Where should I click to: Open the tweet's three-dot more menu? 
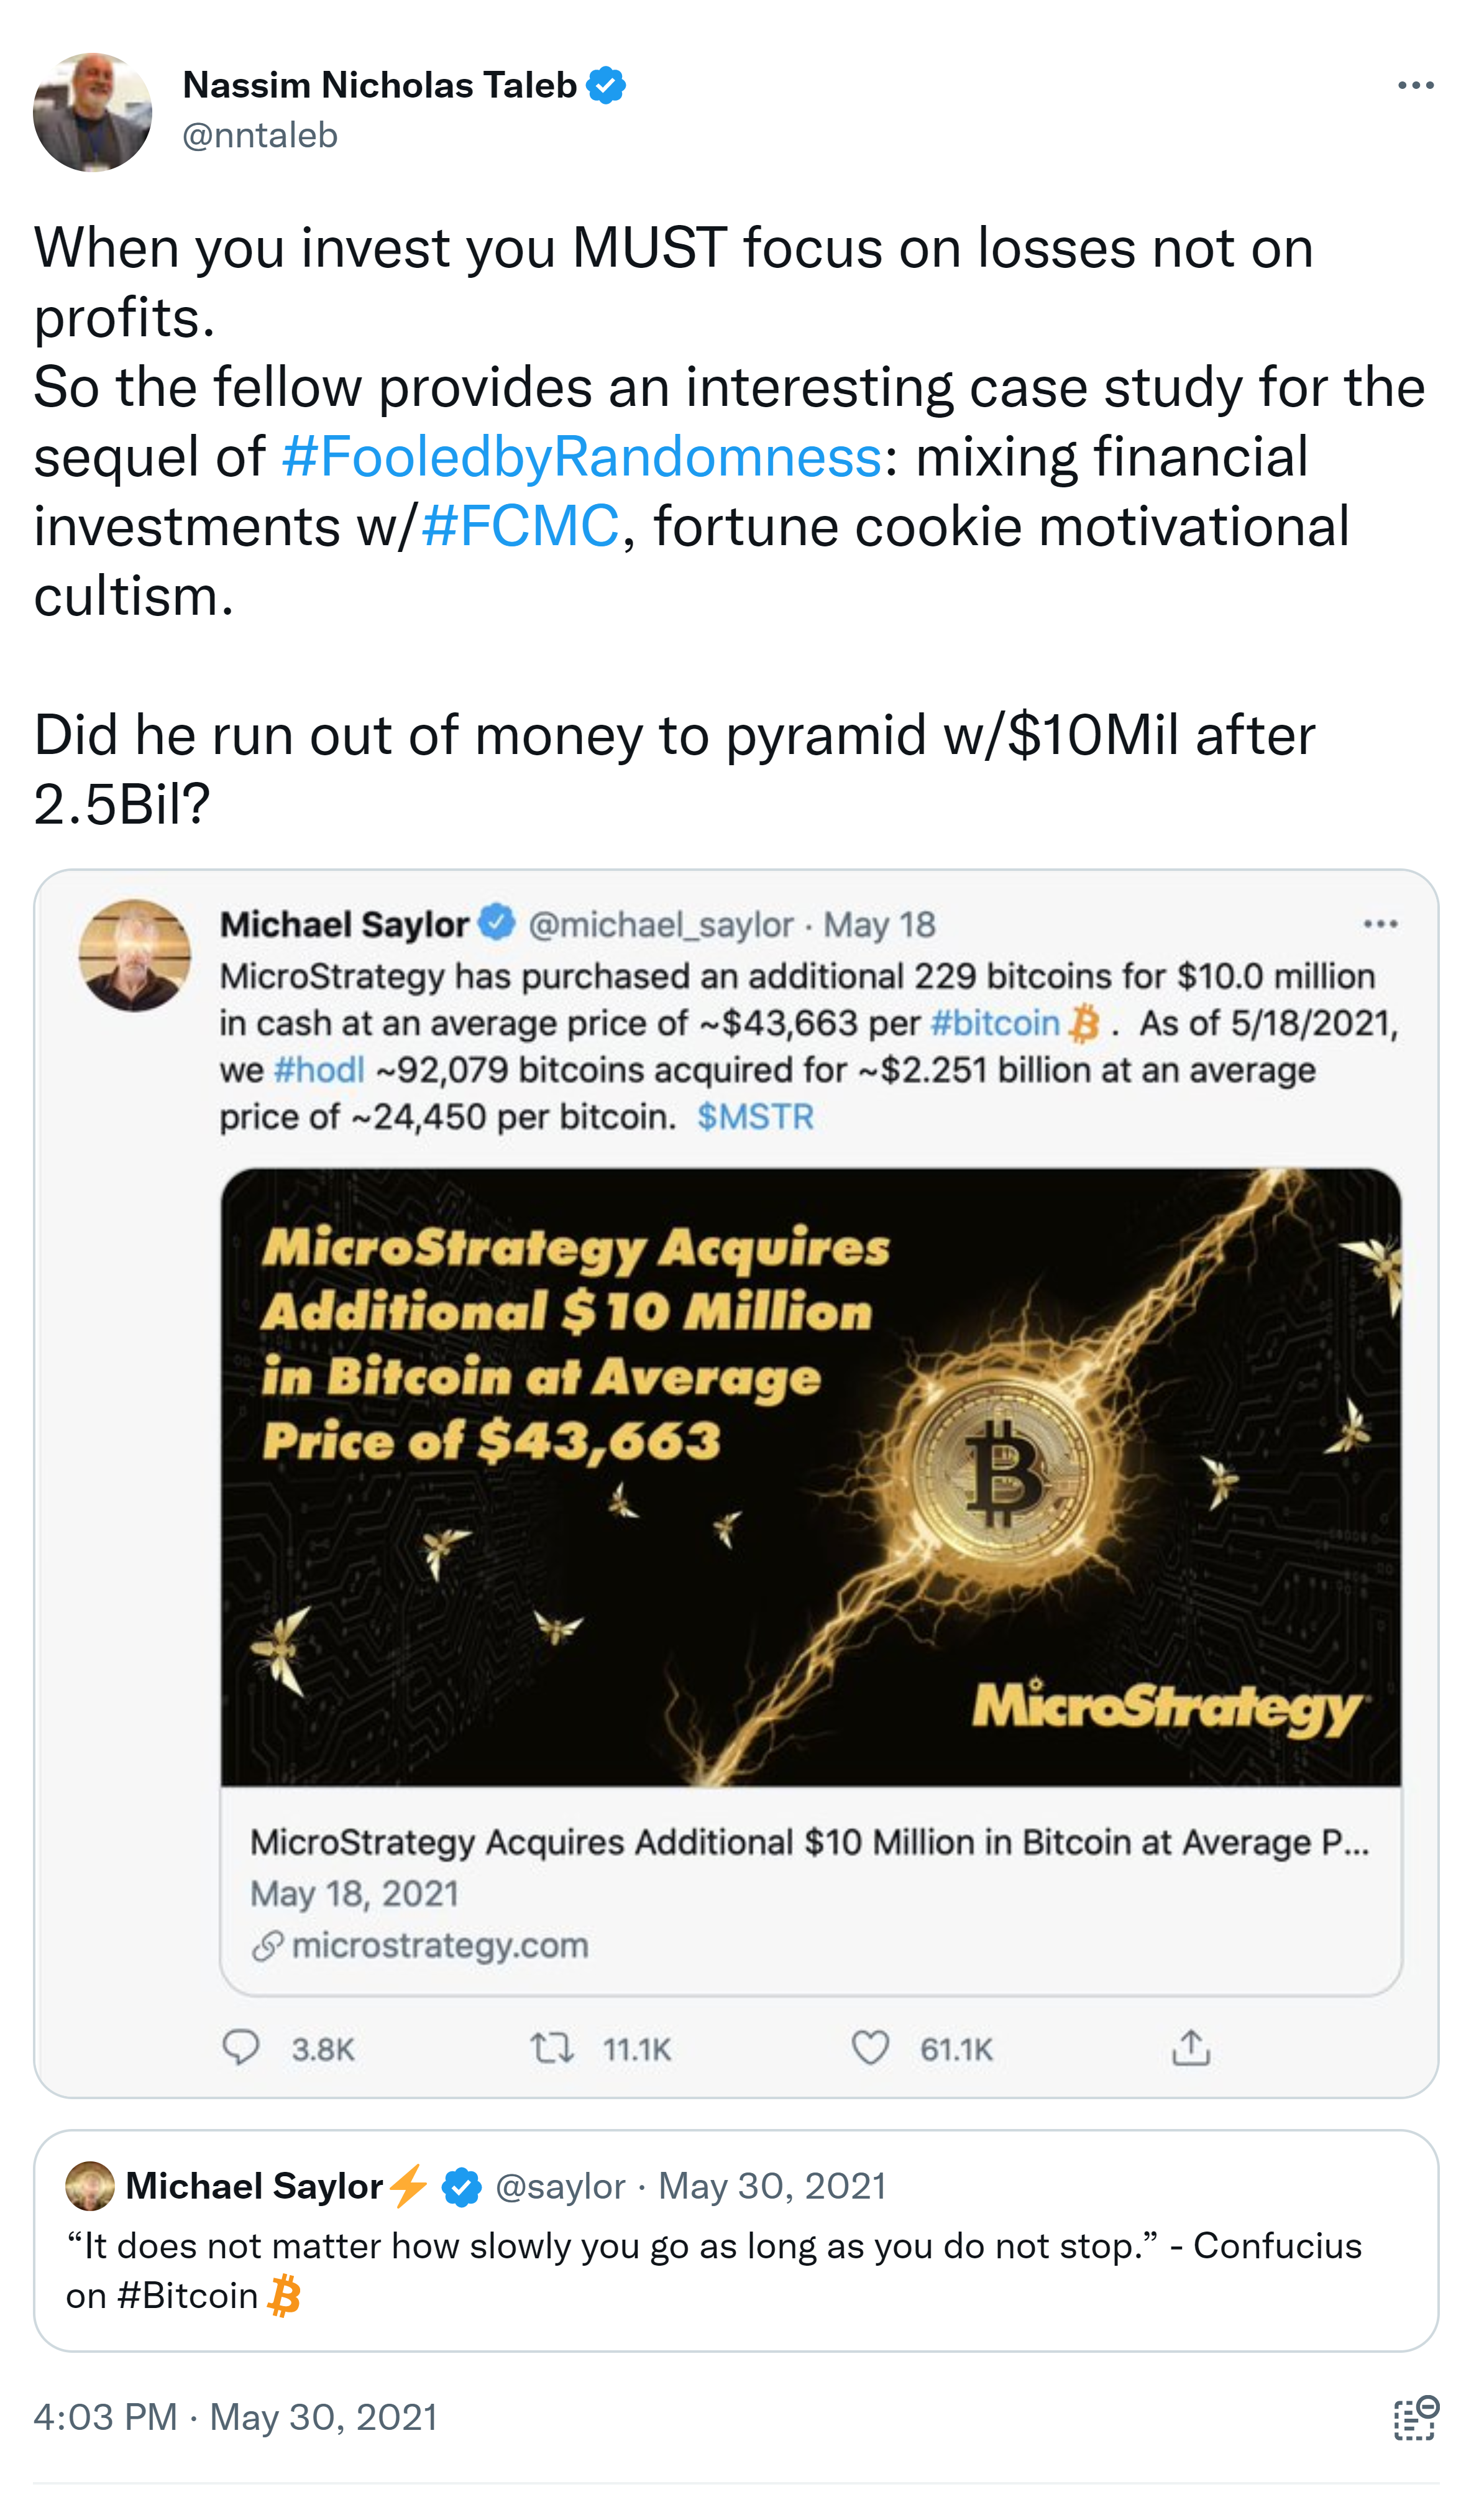point(1415,86)
